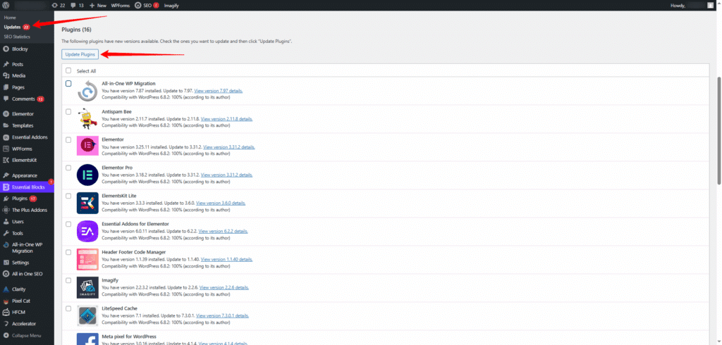Viewport: 722px width, 345px height.
Task: Check the Antispam Bee plugin checkbox
Action: click(68, 112)
